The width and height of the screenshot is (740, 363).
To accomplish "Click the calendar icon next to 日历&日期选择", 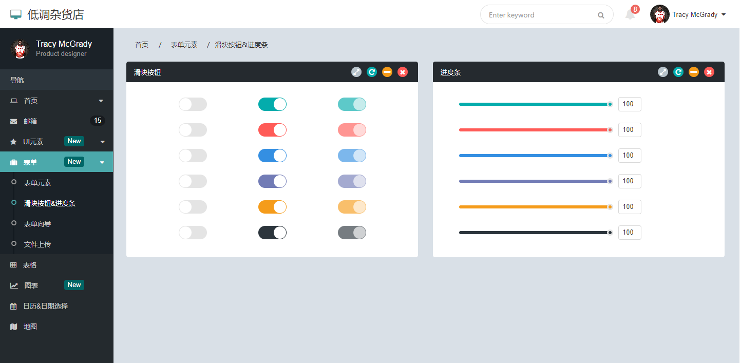I will click(13, 306).
